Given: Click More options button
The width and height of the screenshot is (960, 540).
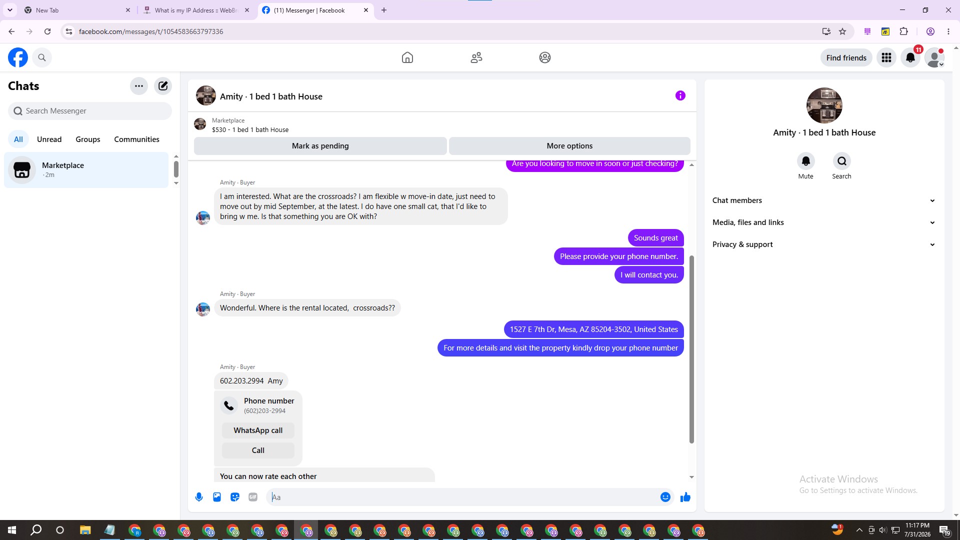Looking at the screenshot, I should (569, 146).
